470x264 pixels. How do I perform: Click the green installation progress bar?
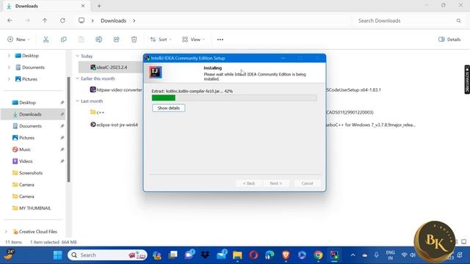tap(163, 98)
